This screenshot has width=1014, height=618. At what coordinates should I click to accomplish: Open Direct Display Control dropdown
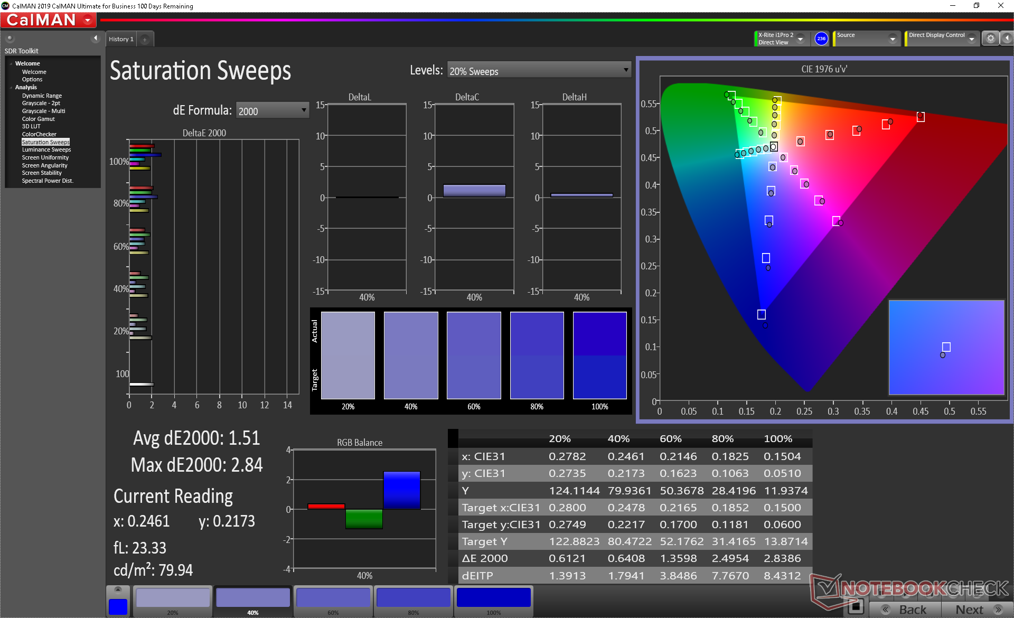(971, 39)
